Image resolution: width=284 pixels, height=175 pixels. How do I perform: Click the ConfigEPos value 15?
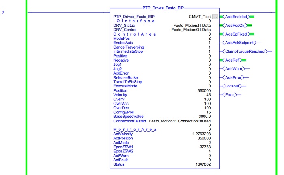click(209, 112)
